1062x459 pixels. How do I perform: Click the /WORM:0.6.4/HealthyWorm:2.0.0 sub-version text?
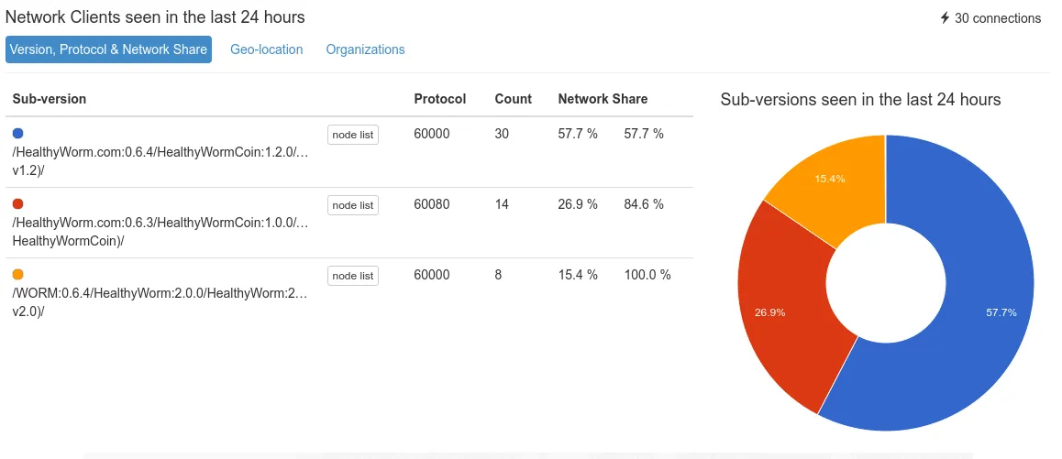(160, 302)
